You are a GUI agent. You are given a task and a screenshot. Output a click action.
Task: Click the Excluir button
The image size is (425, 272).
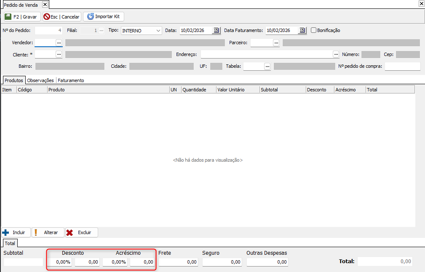tap(82, 232)
